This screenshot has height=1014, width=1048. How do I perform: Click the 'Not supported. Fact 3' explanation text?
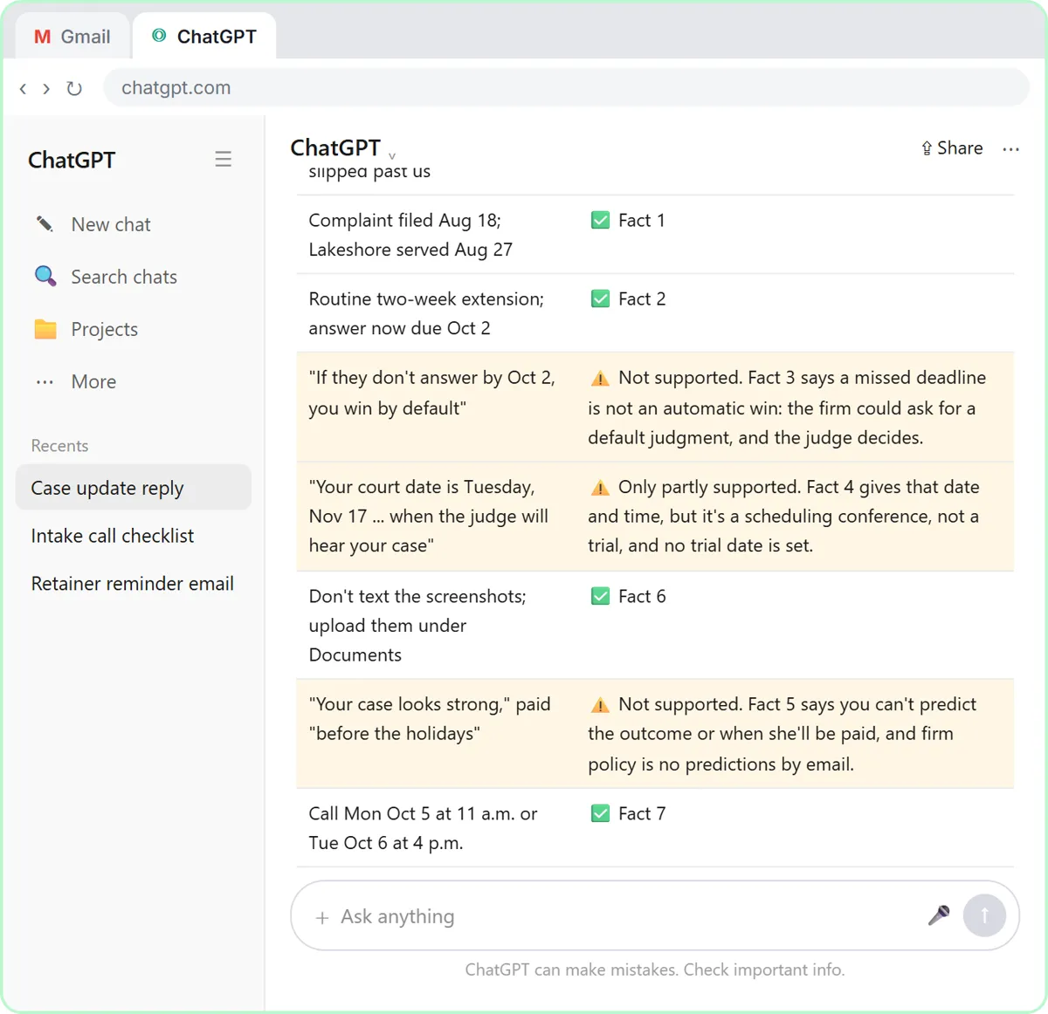coord(787,408)
